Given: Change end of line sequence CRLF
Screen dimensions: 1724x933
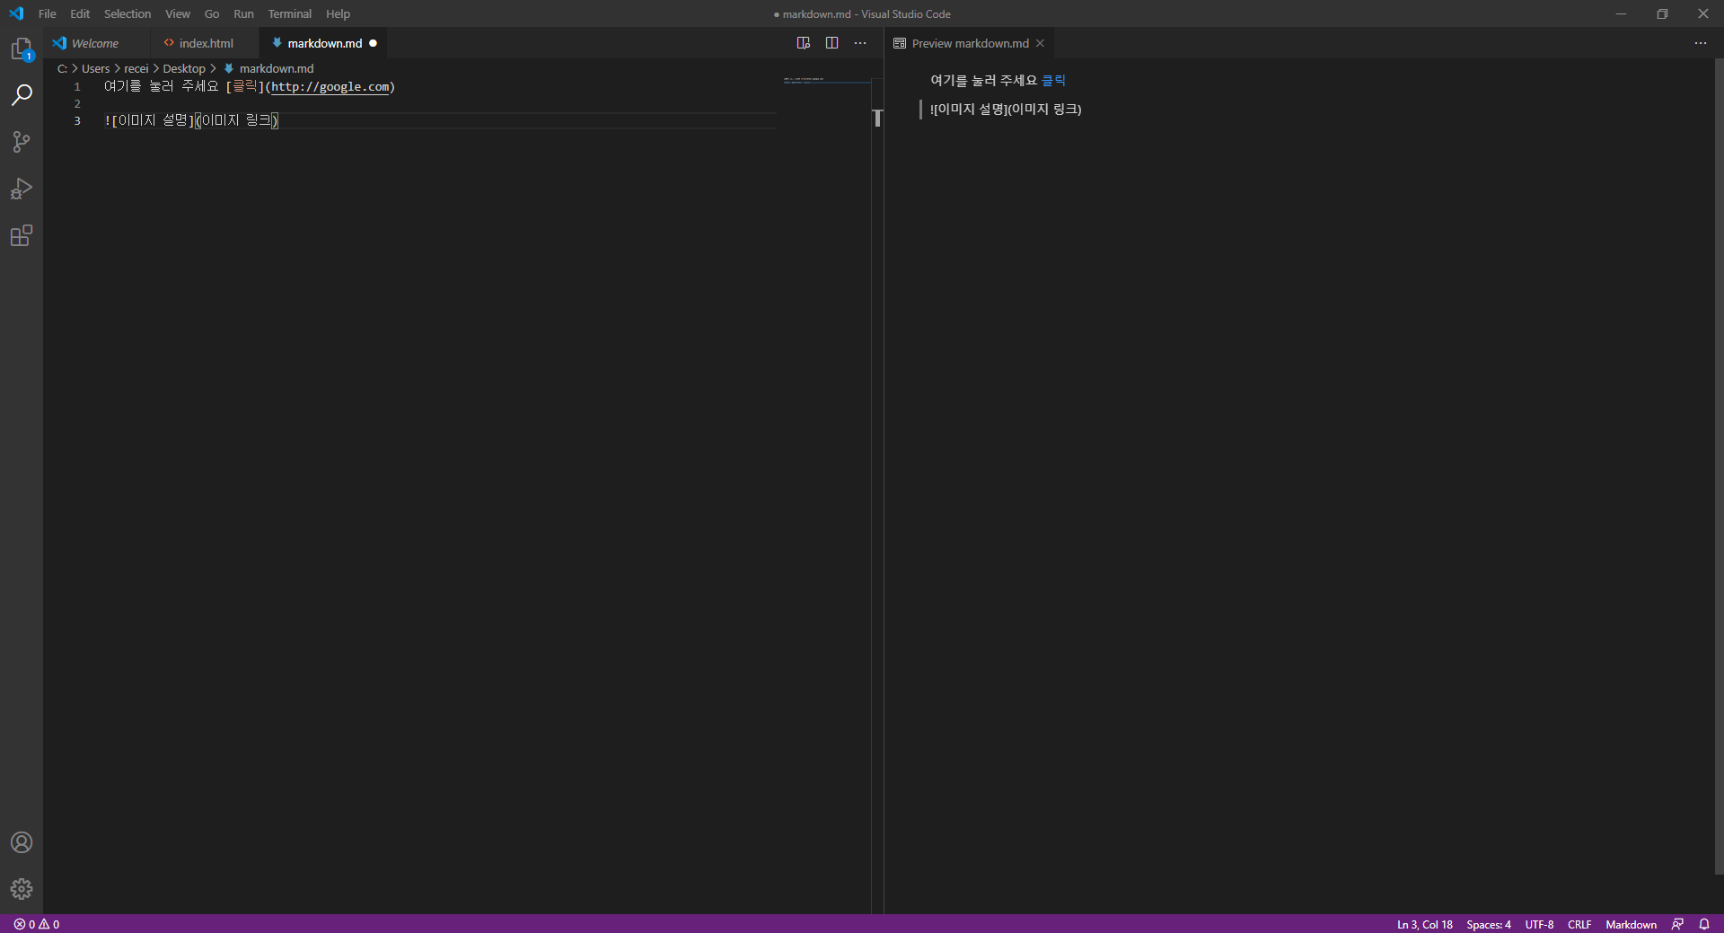Looking at the screenshot, I should click(x=1579, y=924).
